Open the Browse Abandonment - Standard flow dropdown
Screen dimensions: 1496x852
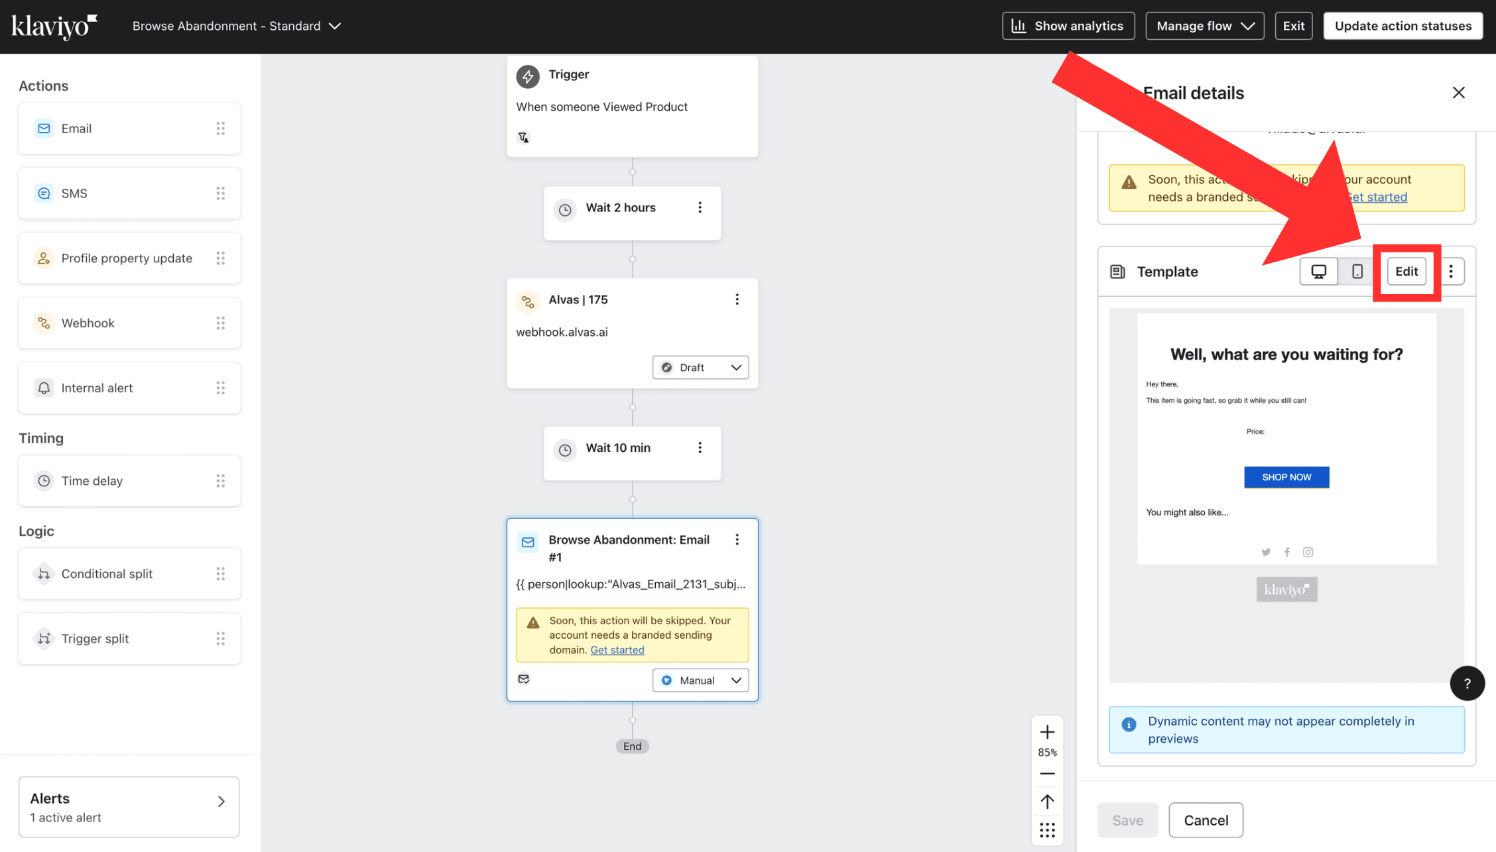[x=236, y=26]
